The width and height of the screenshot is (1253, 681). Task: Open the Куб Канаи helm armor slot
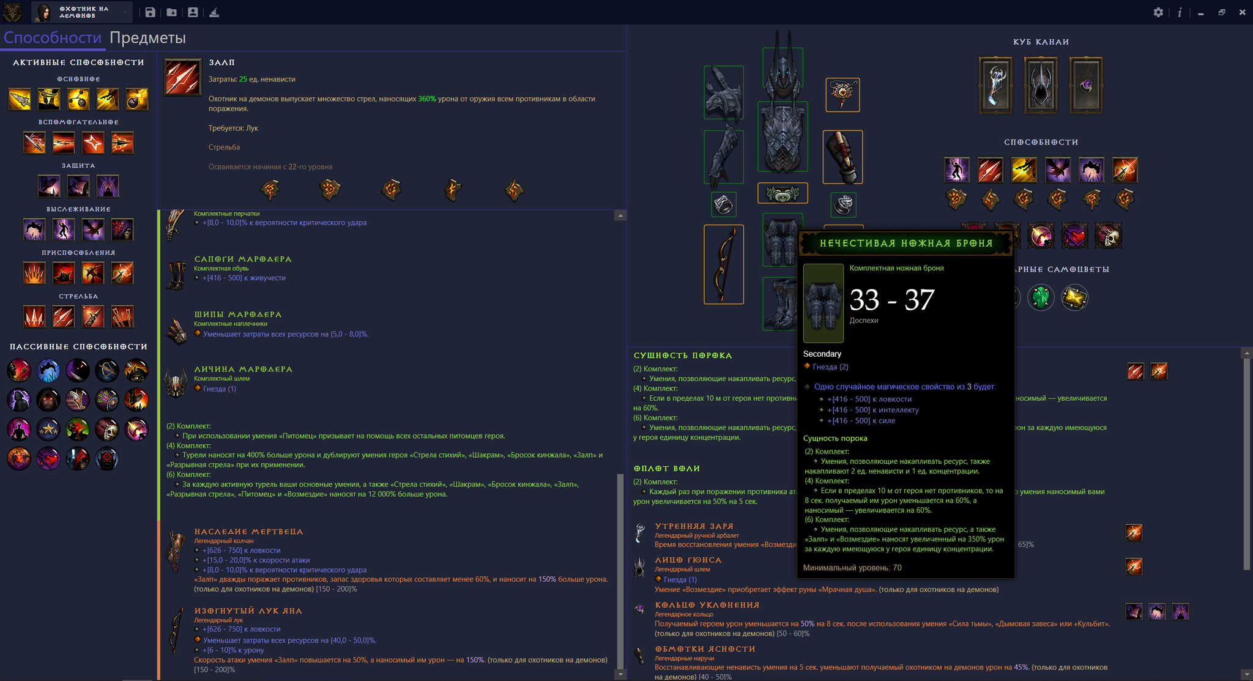coord(1041,86)
